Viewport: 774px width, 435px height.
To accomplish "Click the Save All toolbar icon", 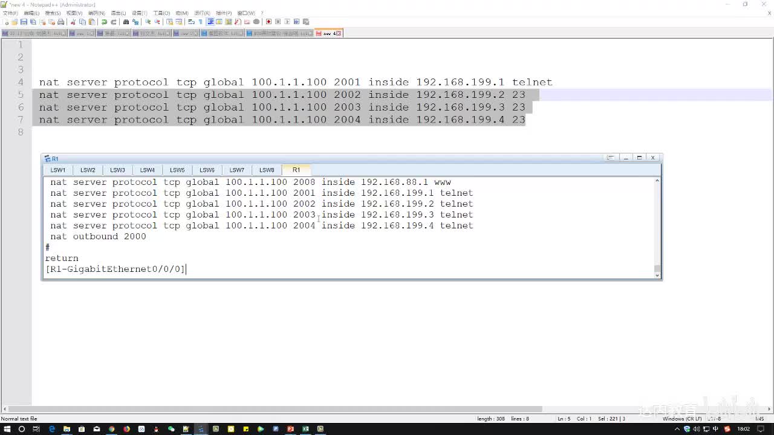I will coord(33,22).
